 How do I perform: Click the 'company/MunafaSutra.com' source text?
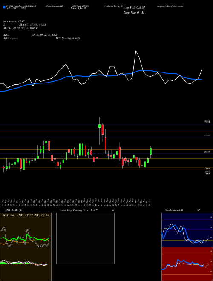pyautogui.click(x=170, y=6)
